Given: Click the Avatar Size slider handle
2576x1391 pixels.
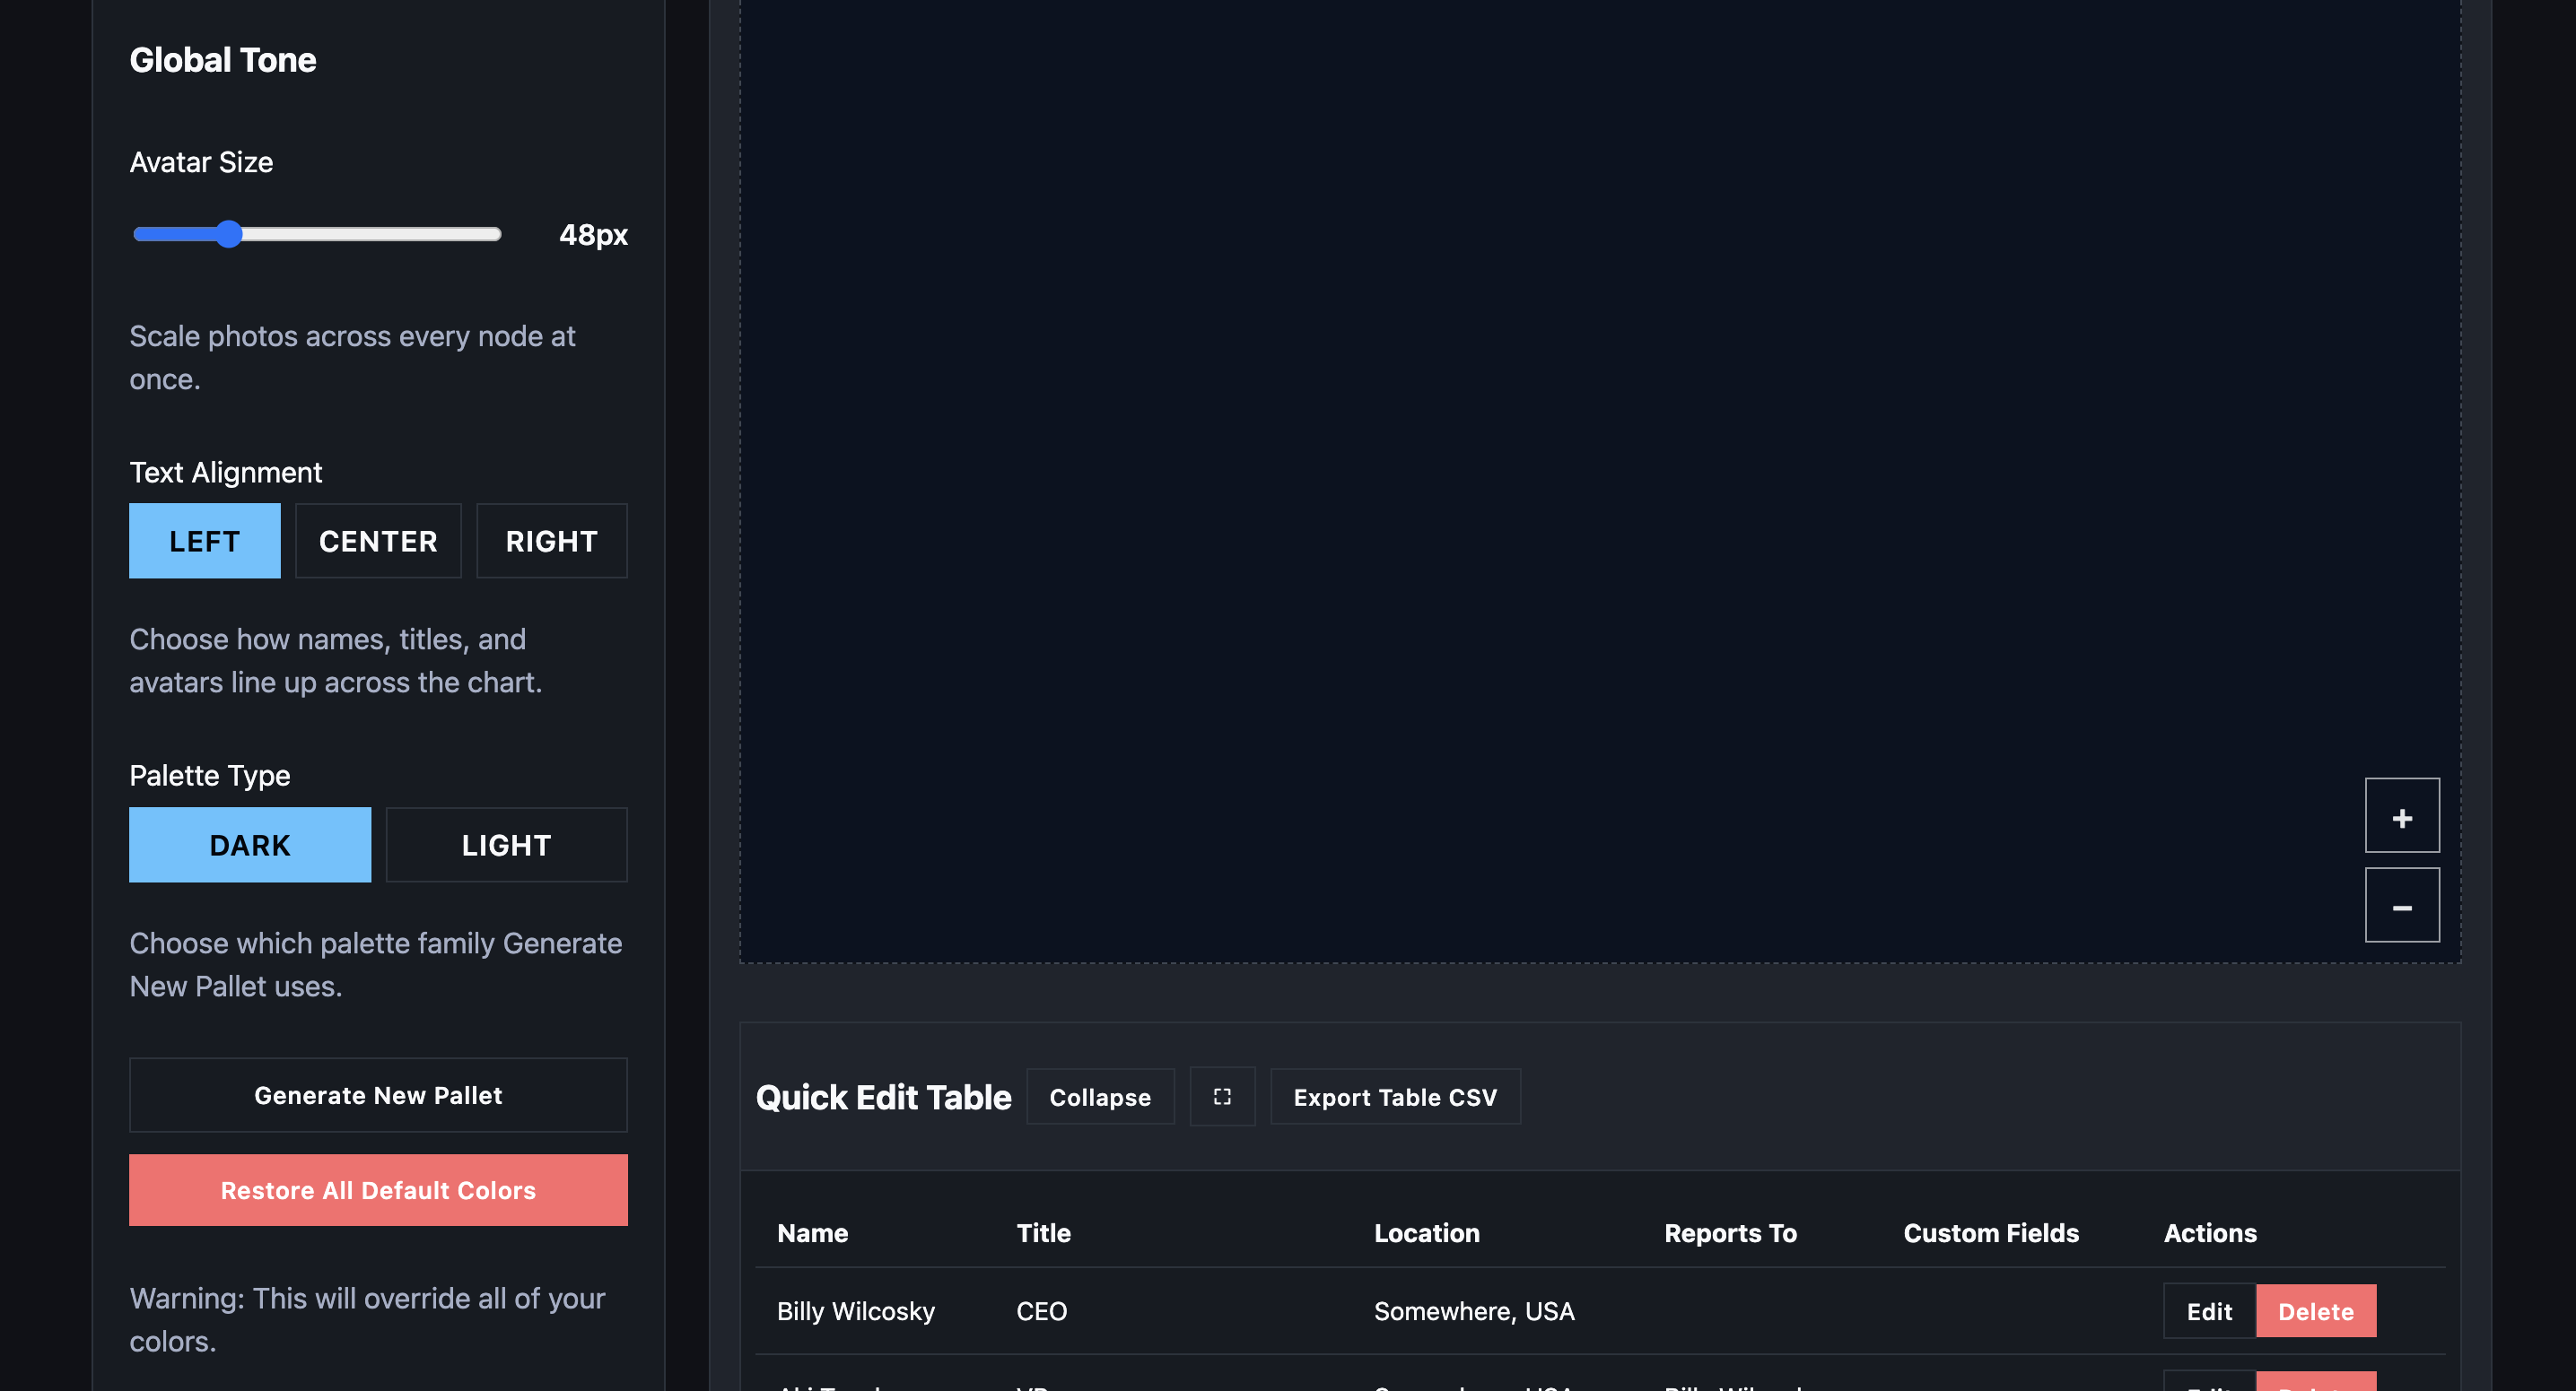Looking at the screenshot, I should [x=229, y=234].
